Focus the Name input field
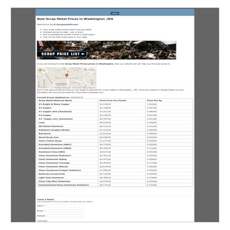The image size is (230, 230). click(65, 206)
